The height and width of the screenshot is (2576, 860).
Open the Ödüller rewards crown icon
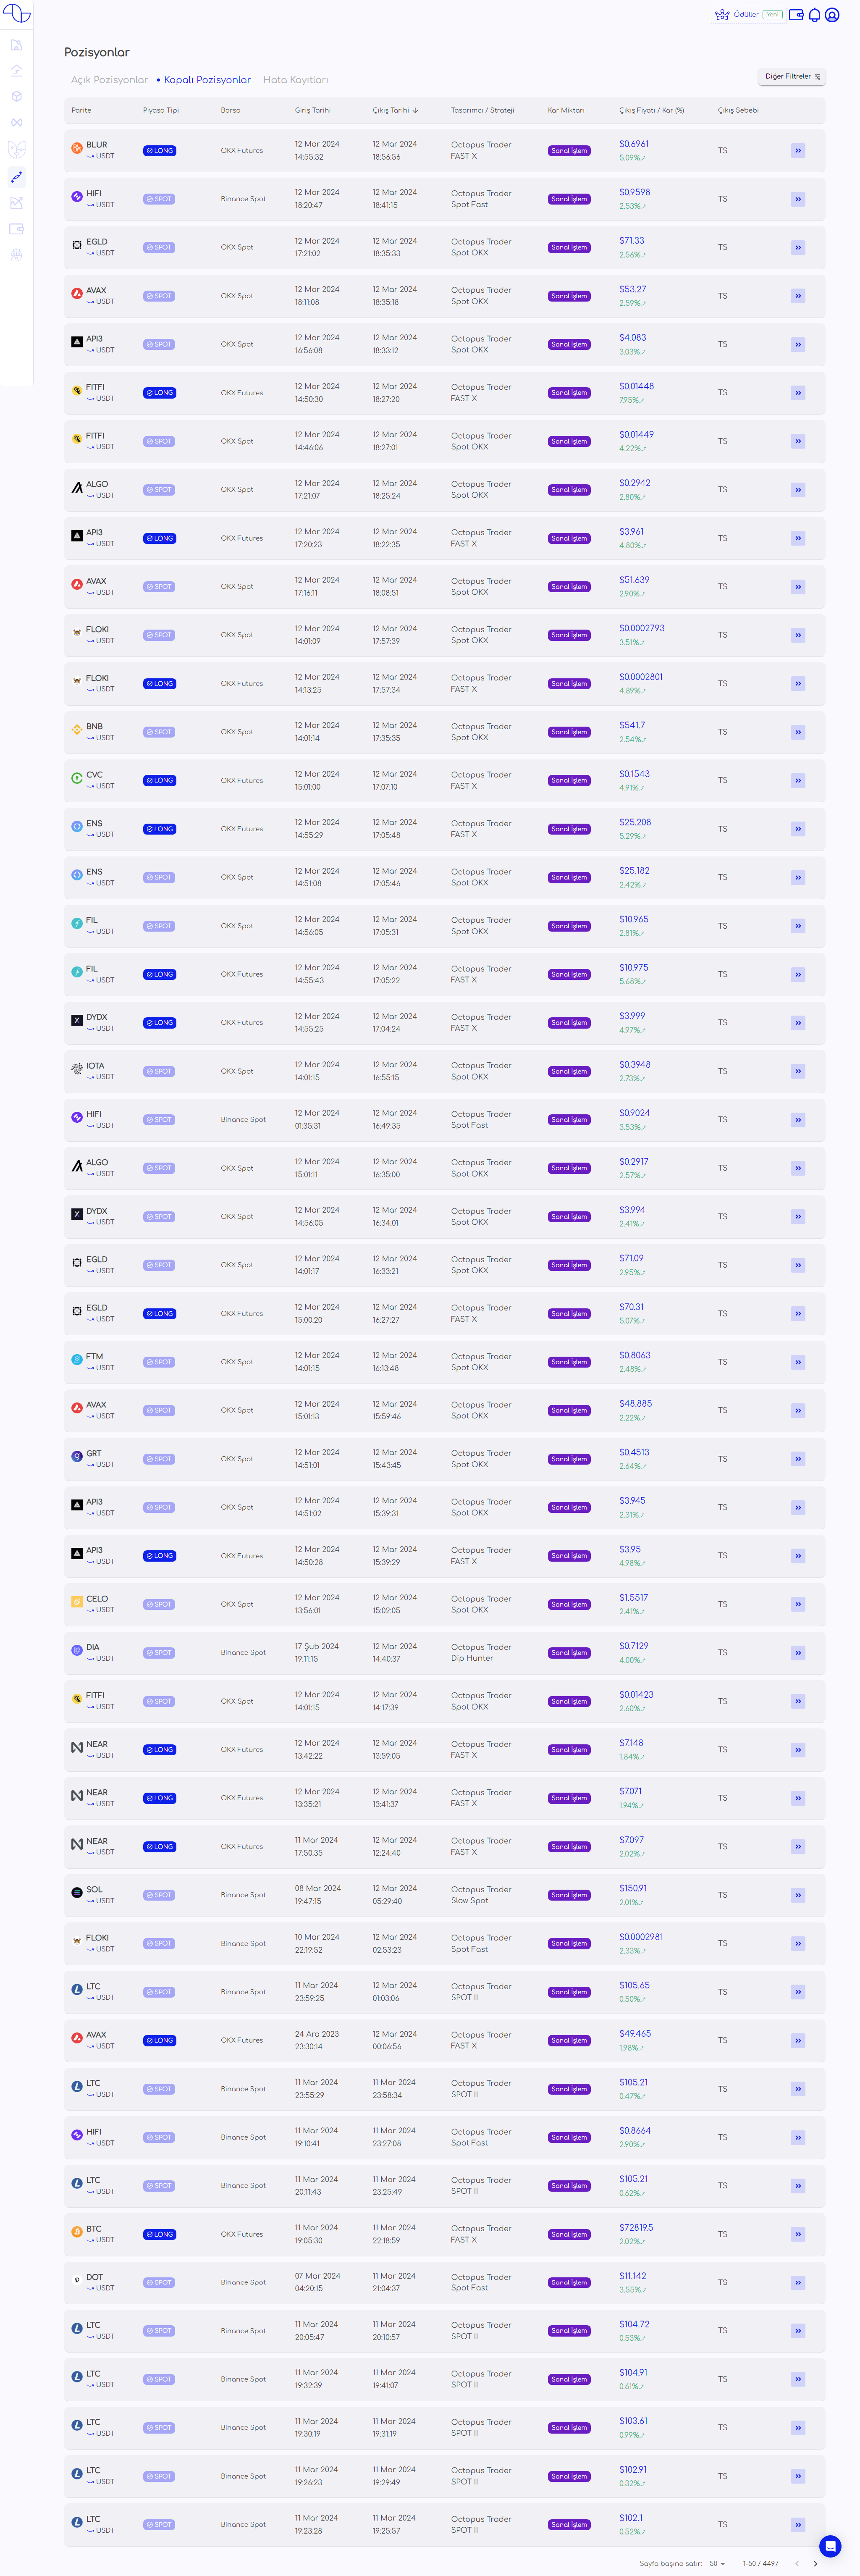722,15
